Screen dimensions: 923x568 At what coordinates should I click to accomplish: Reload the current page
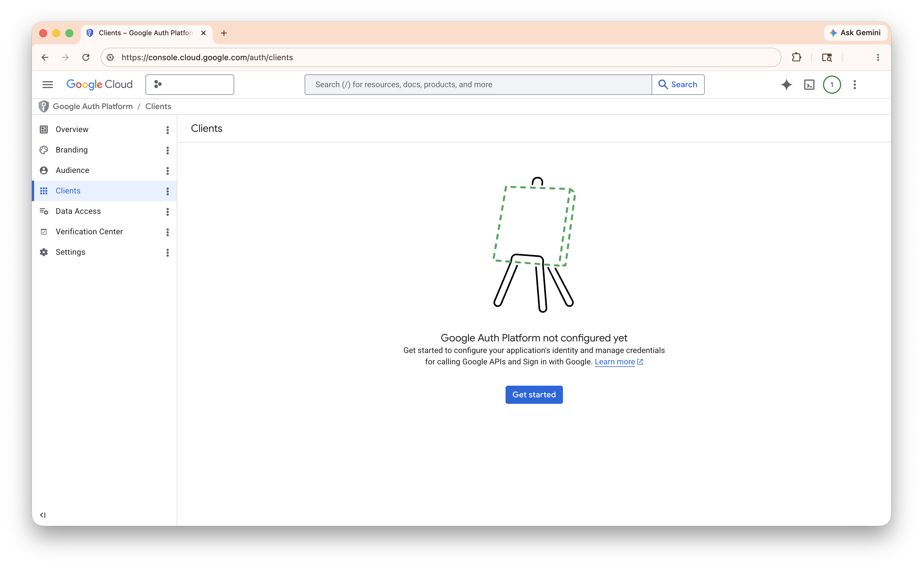coord(86,57)
